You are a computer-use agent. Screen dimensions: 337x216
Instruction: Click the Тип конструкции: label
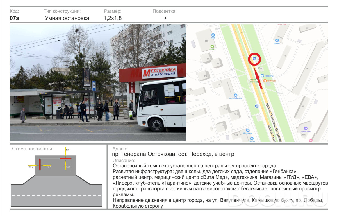pyautogui.click(x=62, y=12)
